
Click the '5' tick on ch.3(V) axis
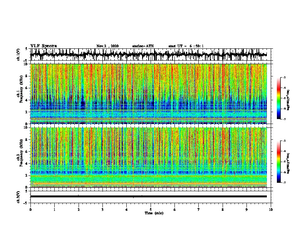point(27,191)
